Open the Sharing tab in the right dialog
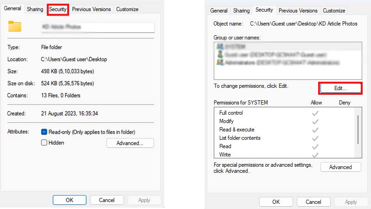 click(241, 11)
